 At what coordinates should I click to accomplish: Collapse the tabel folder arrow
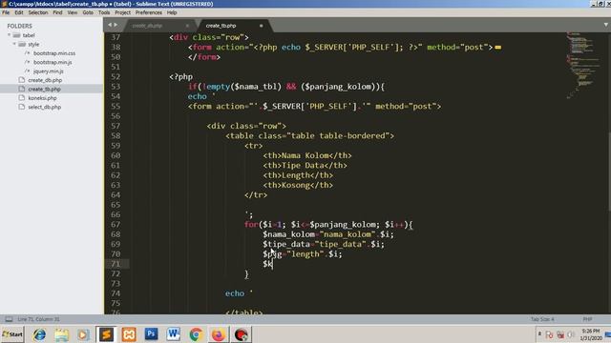(x=9, y=35)
